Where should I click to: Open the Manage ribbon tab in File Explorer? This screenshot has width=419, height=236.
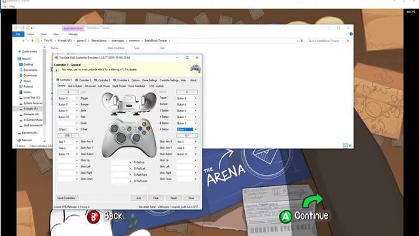pos(73,34)
